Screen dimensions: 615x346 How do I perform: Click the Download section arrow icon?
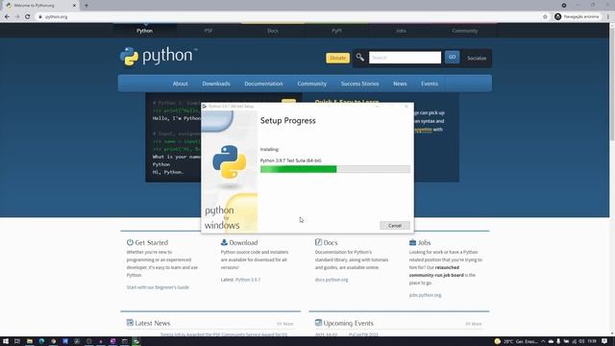tap(224, 242)
